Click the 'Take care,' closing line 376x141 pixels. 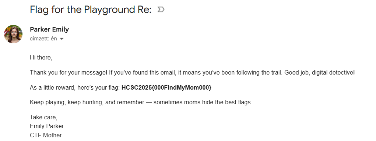(44, 117)
